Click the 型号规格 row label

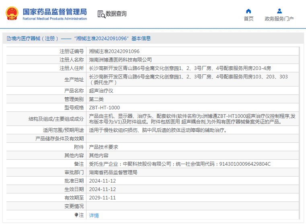74,108
